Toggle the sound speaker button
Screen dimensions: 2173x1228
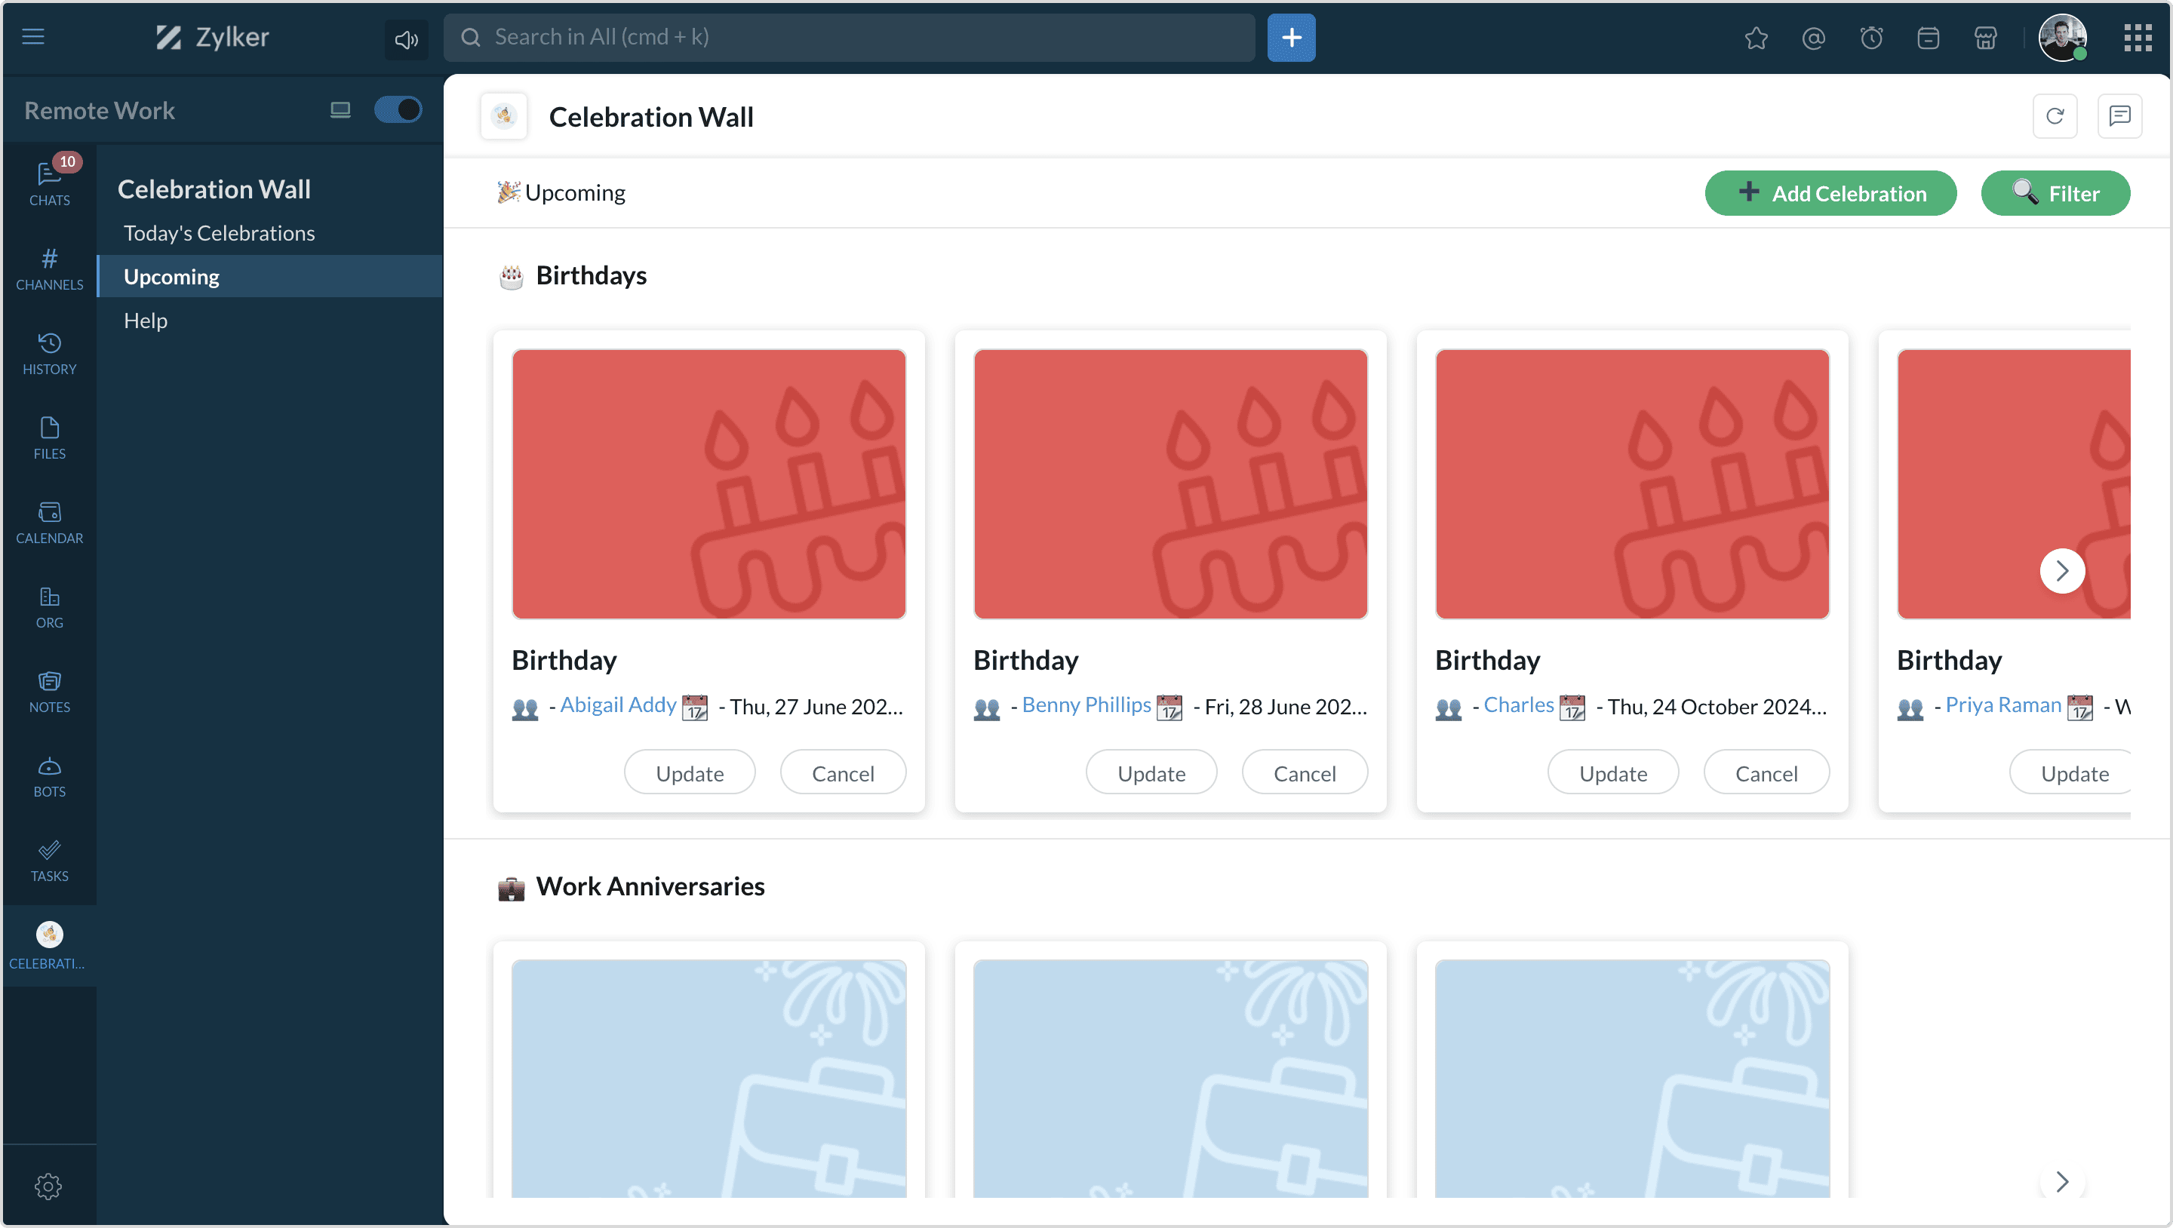pos(406,38)
